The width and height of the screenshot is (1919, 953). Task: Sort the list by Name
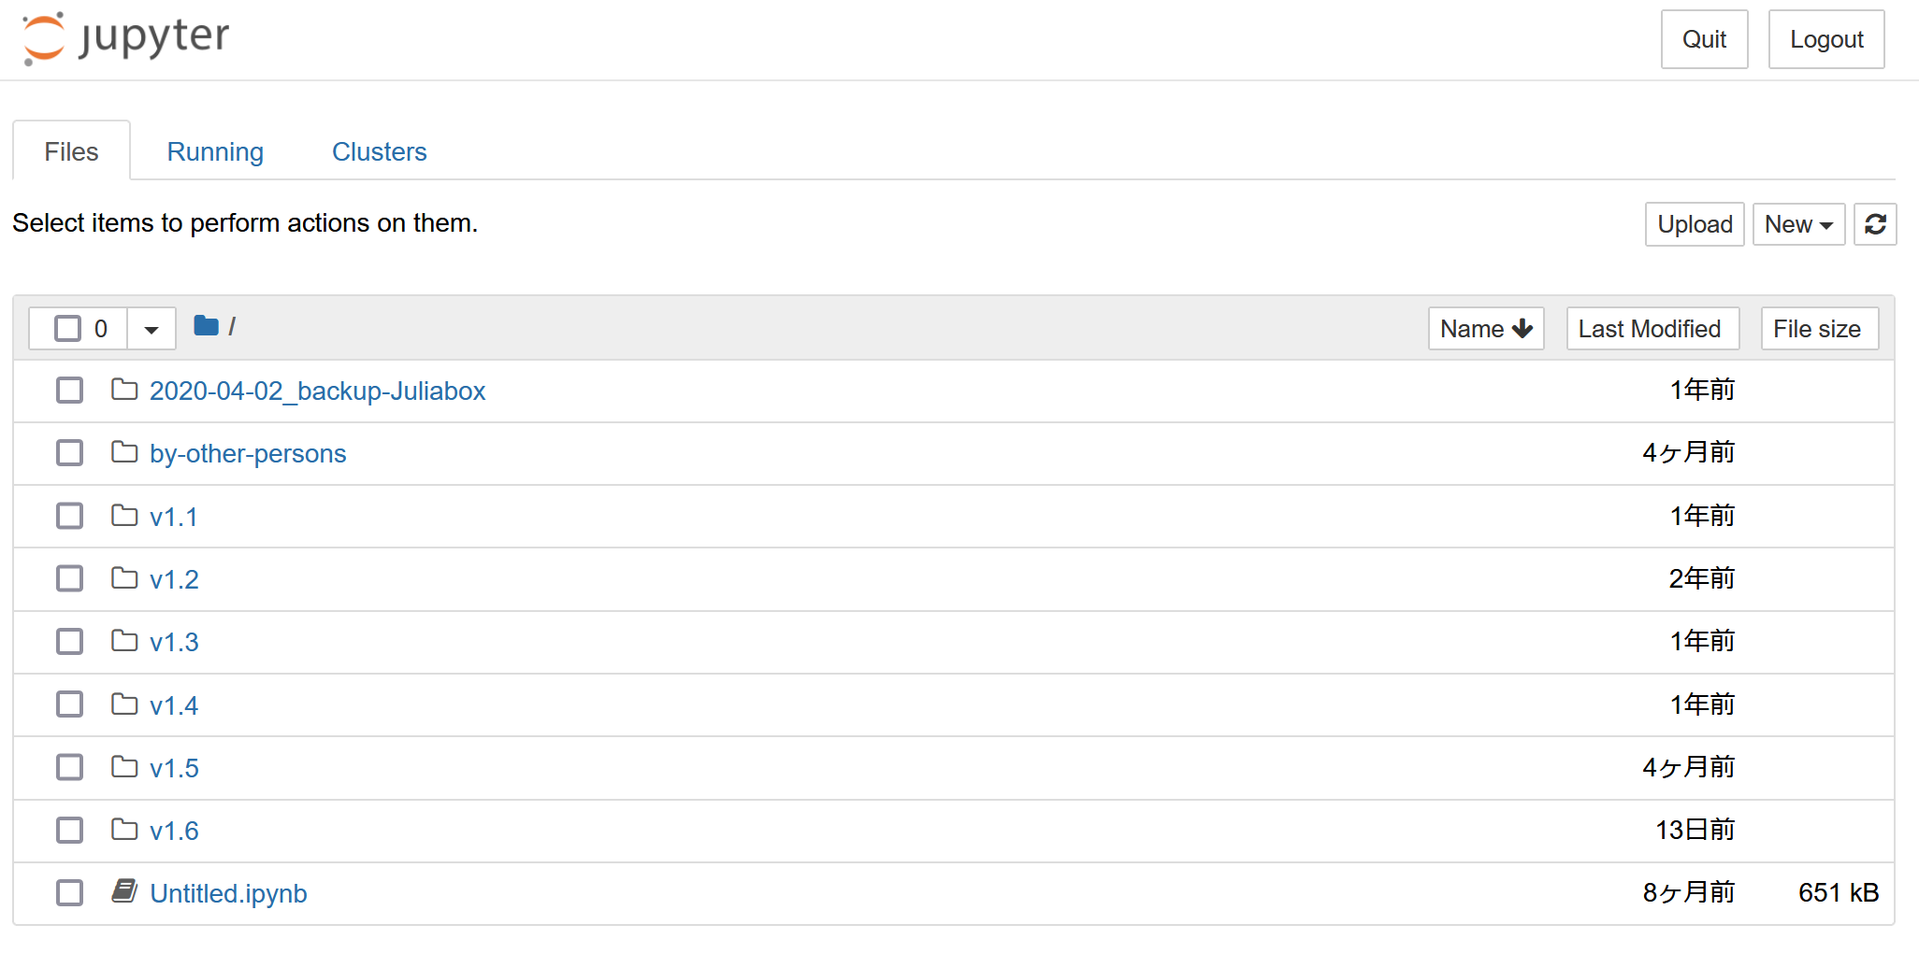(x=1485, y=329)
